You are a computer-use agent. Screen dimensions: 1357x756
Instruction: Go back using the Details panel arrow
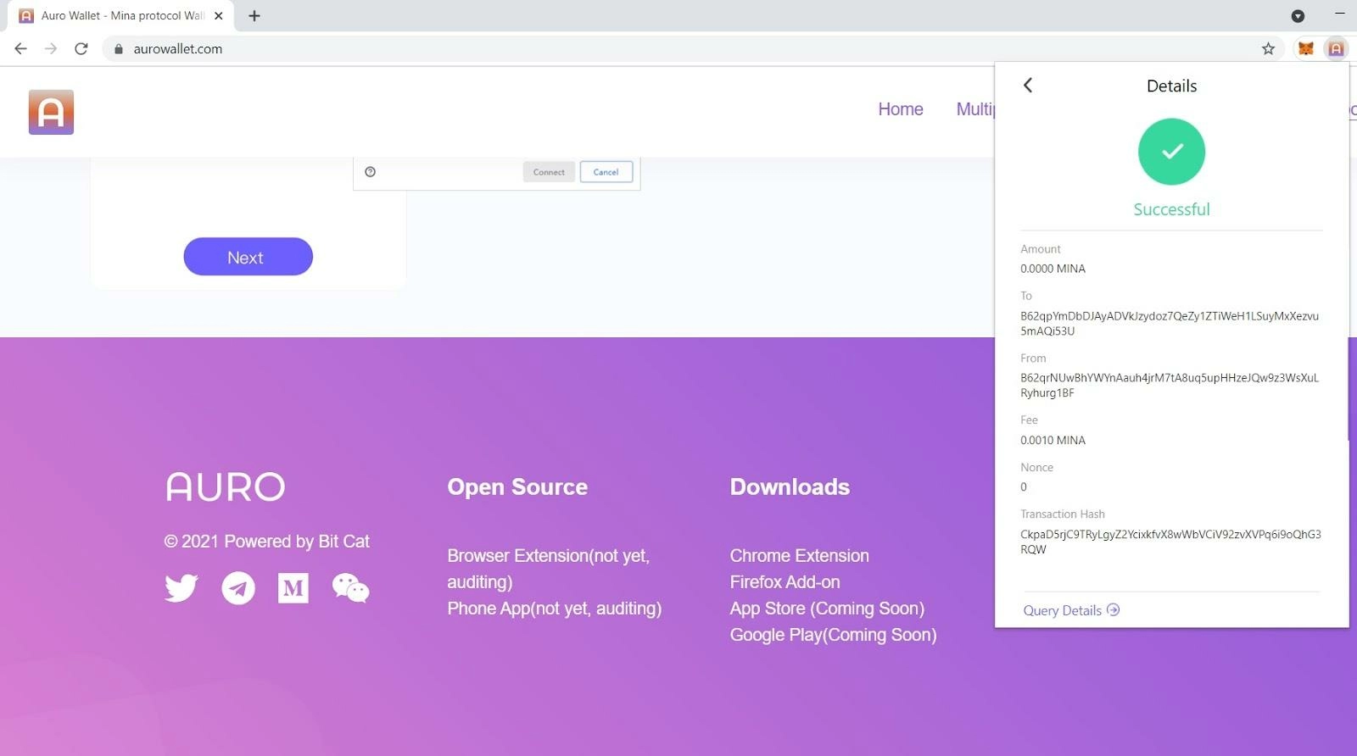tap(1028, 85)
